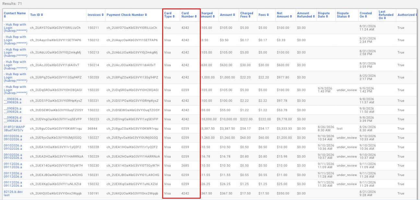Viewport: 420px width, 200px height.
Task: Select Txn ID cell ch_2UAY07OaiKbG3VYI0RILUzCh
Action: 55,28
